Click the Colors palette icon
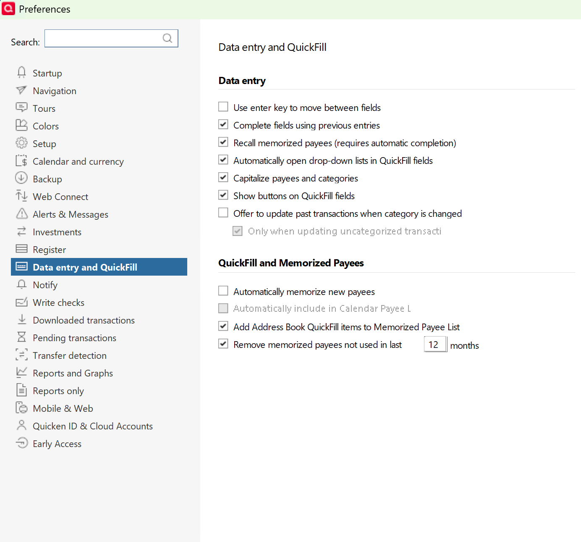 pyautogui.click(x=21, y=126)
